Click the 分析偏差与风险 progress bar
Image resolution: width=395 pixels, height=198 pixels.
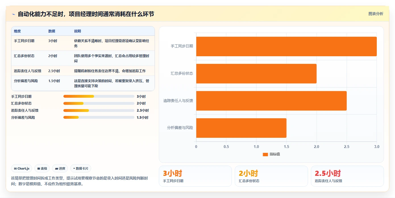coord(99,117)
